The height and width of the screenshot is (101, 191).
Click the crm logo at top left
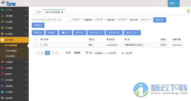click(8, 3)
